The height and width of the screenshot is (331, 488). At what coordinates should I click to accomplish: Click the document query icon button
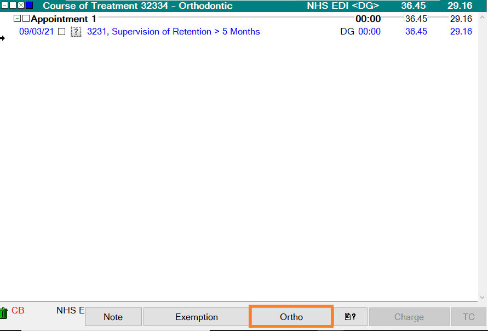click(x=351, y=317)
